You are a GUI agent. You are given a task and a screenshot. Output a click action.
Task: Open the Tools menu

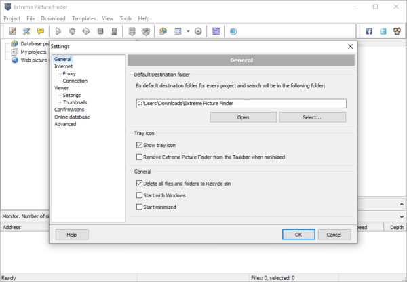tap(125, 18)
